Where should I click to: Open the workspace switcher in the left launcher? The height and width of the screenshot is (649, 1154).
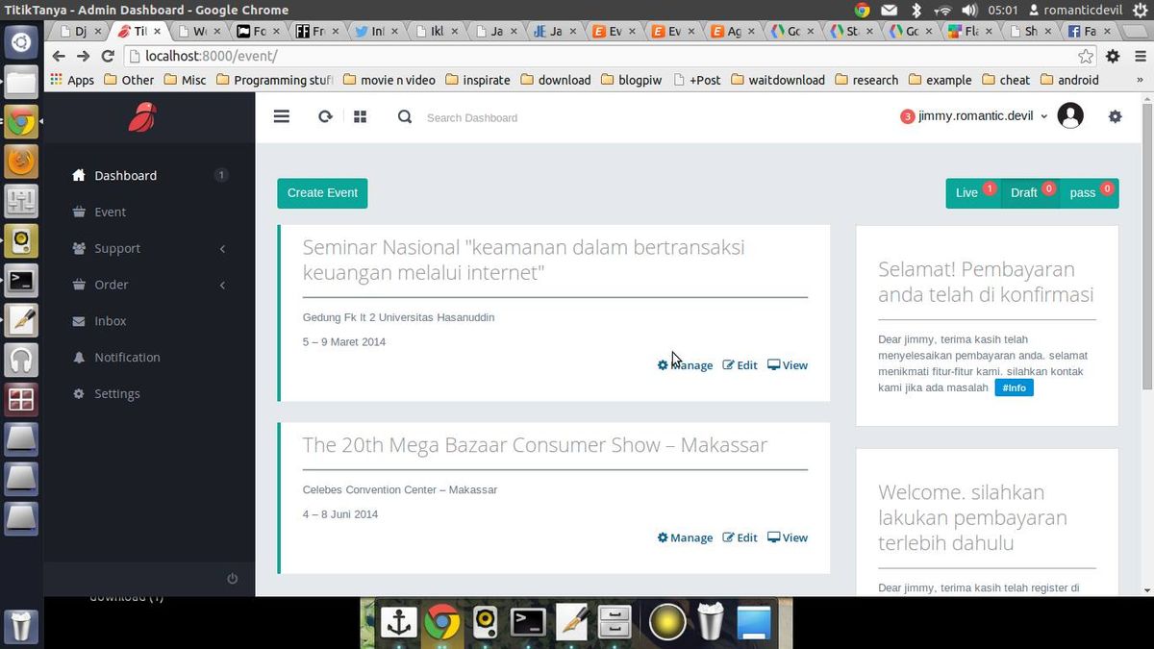[21, 399]
